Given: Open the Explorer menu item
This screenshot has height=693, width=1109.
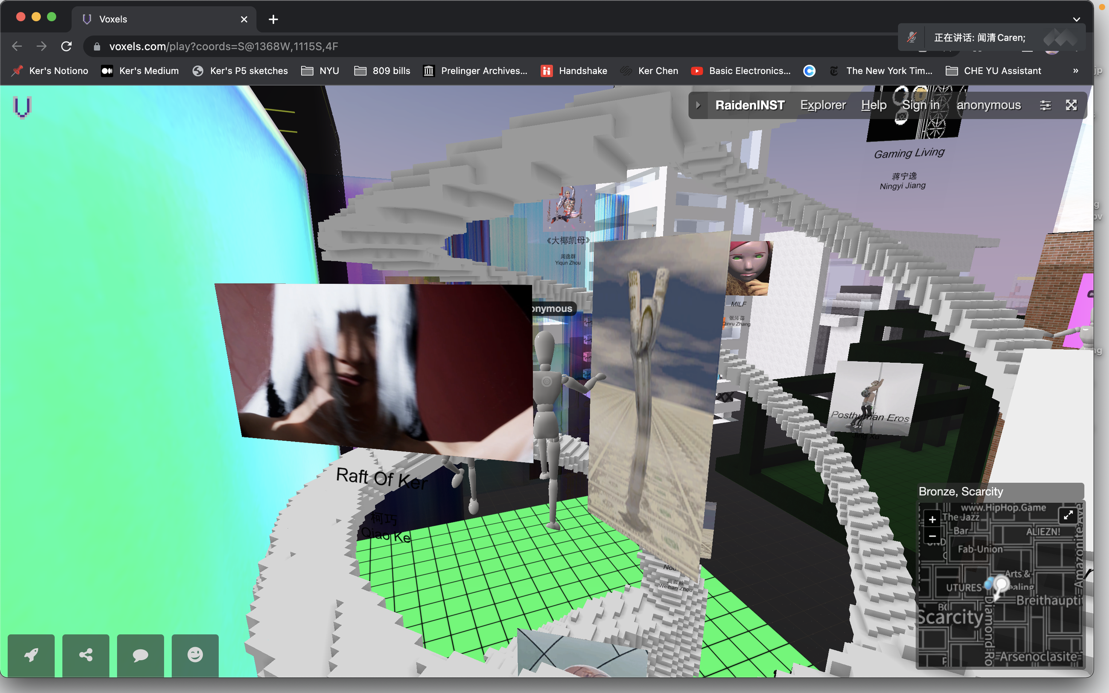Looking at the screenshot, I should click(822, 106).
